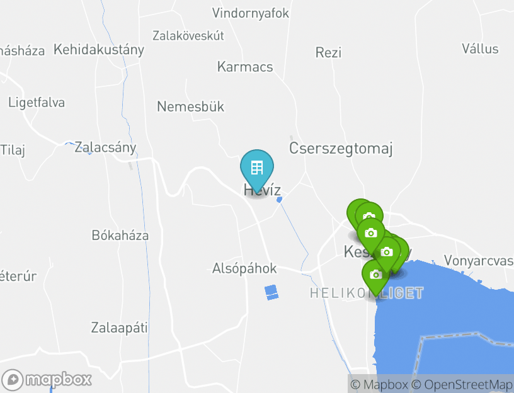Click the Kehidakustány label on the map
Screen dimensions: 514x393
point(99,50)
